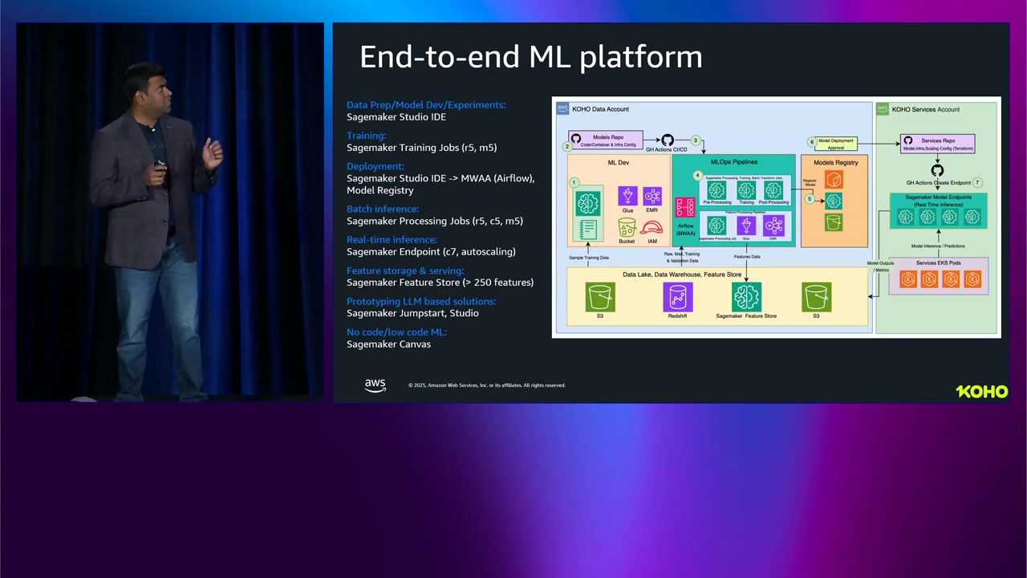Viewport: 1027px width, 578px height.
Task: Select the Airflow (MWAA) icon
Action: click(x=684, y=208)
